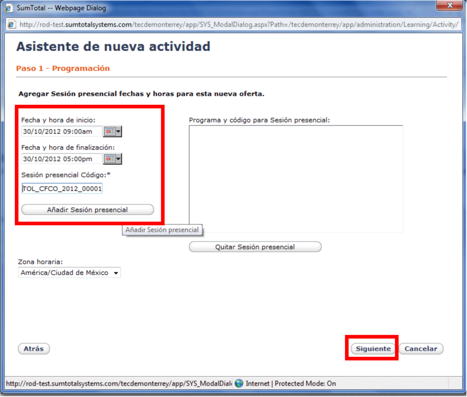This screenshot has height=397, width=467.
Task: Click the Internet zone globe icon in status bar
Action: tap(239, 383)
